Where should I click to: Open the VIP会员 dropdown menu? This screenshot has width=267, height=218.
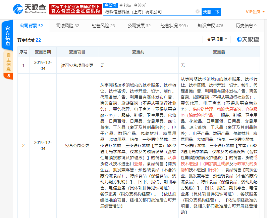tap(255, 12)
